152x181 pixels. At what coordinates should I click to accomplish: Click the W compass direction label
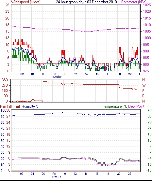(144, 85)
